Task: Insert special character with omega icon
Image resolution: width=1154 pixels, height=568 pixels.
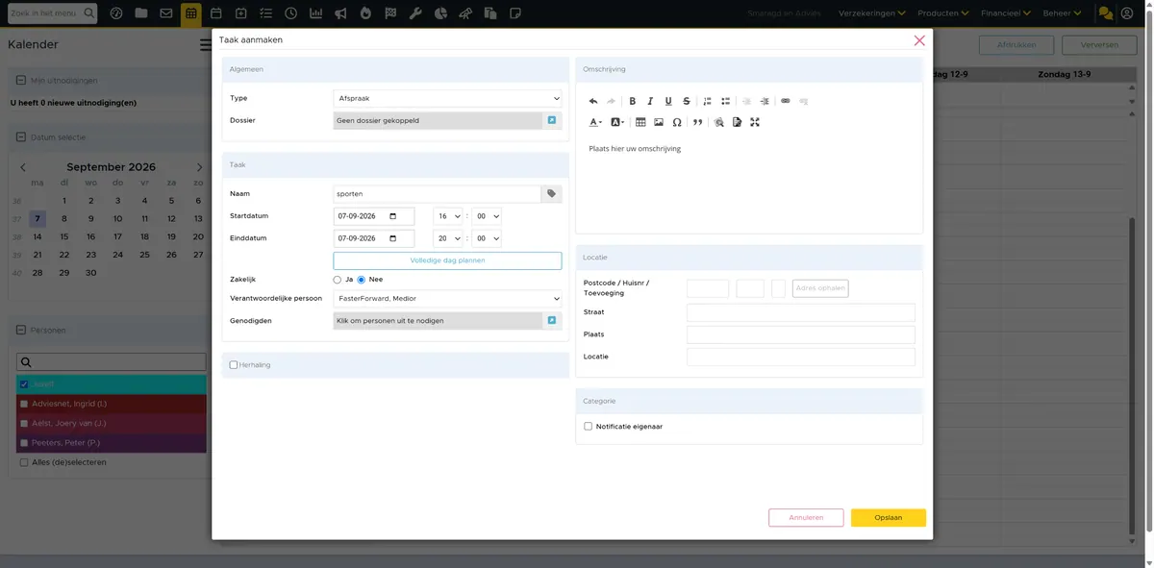Action: tap(677, 122)
